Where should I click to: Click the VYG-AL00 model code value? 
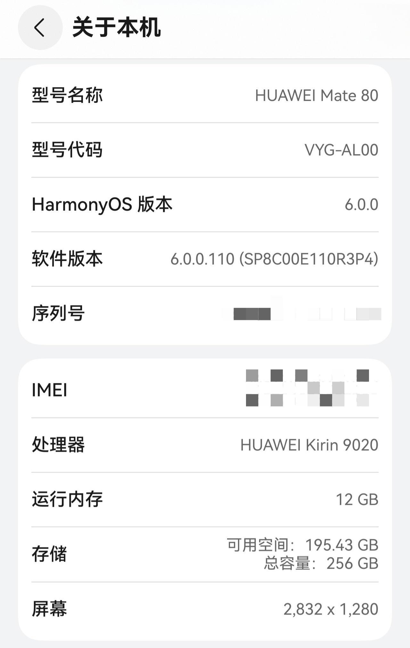click(x=341, y=150)
